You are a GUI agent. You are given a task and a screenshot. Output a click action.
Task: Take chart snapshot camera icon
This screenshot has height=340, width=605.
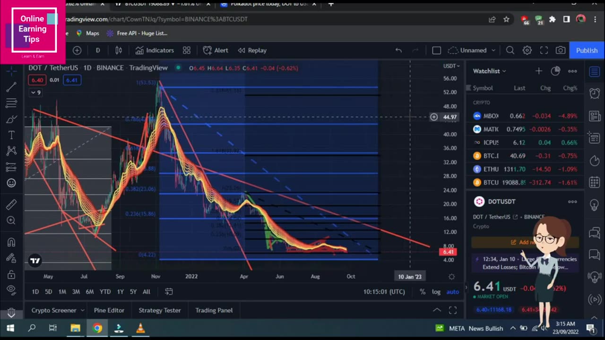coord(561,50)
